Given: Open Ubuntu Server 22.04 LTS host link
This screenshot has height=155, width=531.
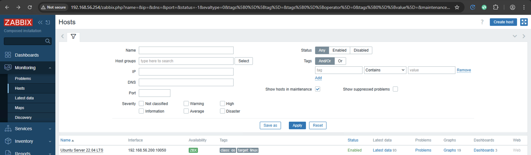Looking at the screenshot, I should [x=82, y=150].
